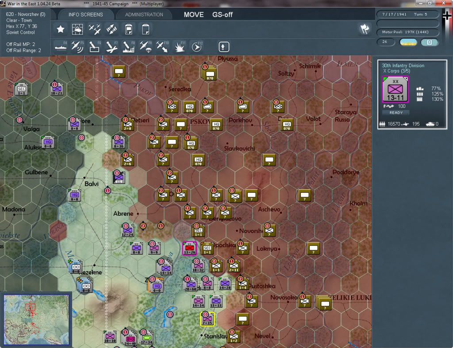453x348 pixels.
Task: Click the date and turn display
Action: coord(407,14)
